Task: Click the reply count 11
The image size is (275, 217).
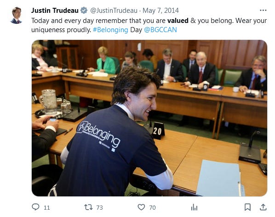Action: [x=47, y=208]
